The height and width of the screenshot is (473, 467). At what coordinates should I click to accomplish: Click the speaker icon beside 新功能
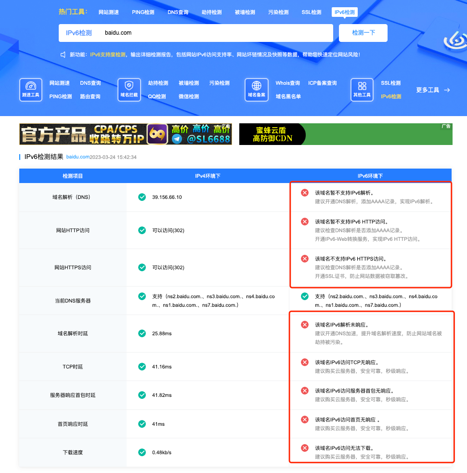pyautogui.click(x=63, y=55)
